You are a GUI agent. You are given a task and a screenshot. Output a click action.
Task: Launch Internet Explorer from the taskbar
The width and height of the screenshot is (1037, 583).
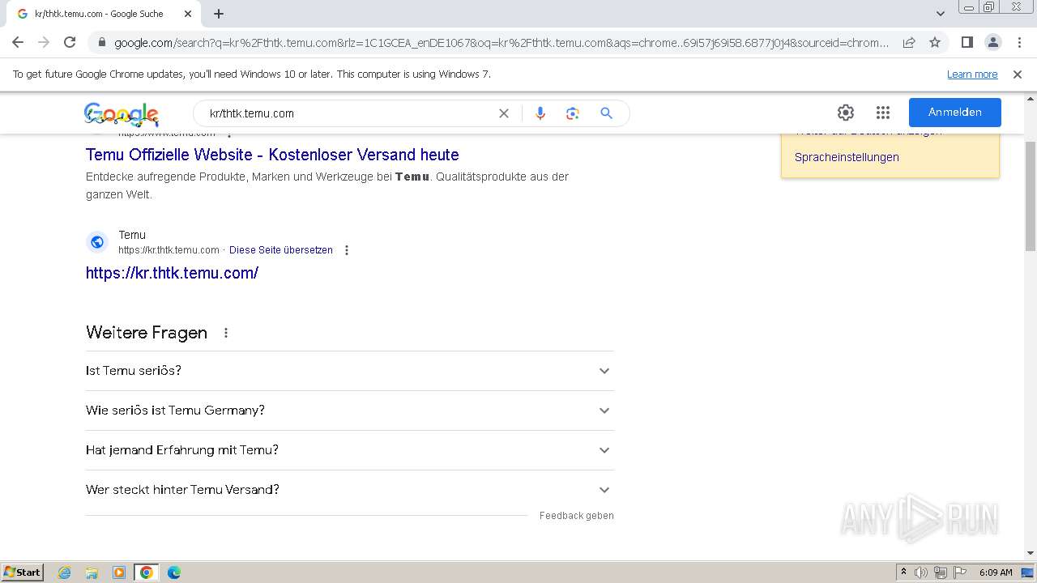click(65, 572)
